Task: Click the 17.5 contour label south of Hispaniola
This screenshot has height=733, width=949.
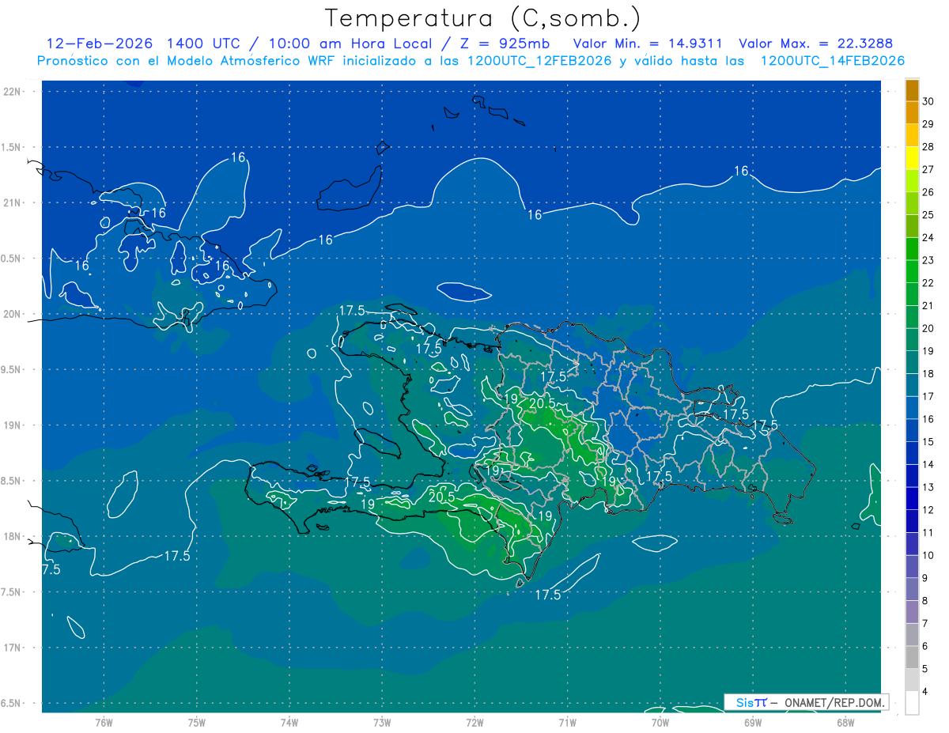Action: point(548,595)
